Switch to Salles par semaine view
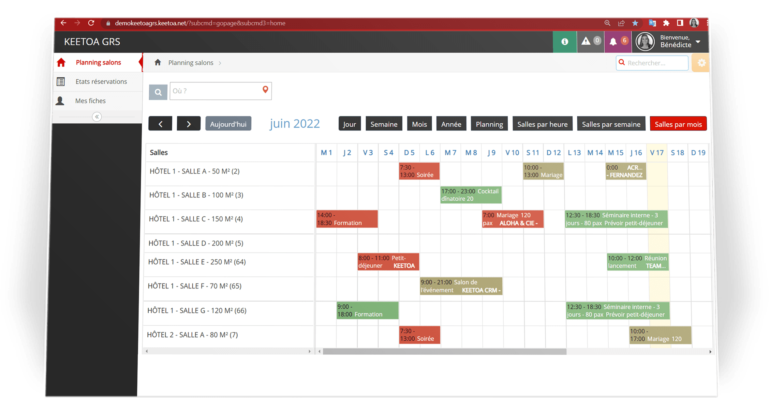The height and width of the screenshot is (416, 770). coord(611,124)
